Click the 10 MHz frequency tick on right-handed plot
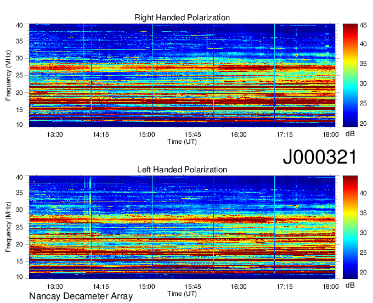 pyautogui.click(x=20, y=125)
